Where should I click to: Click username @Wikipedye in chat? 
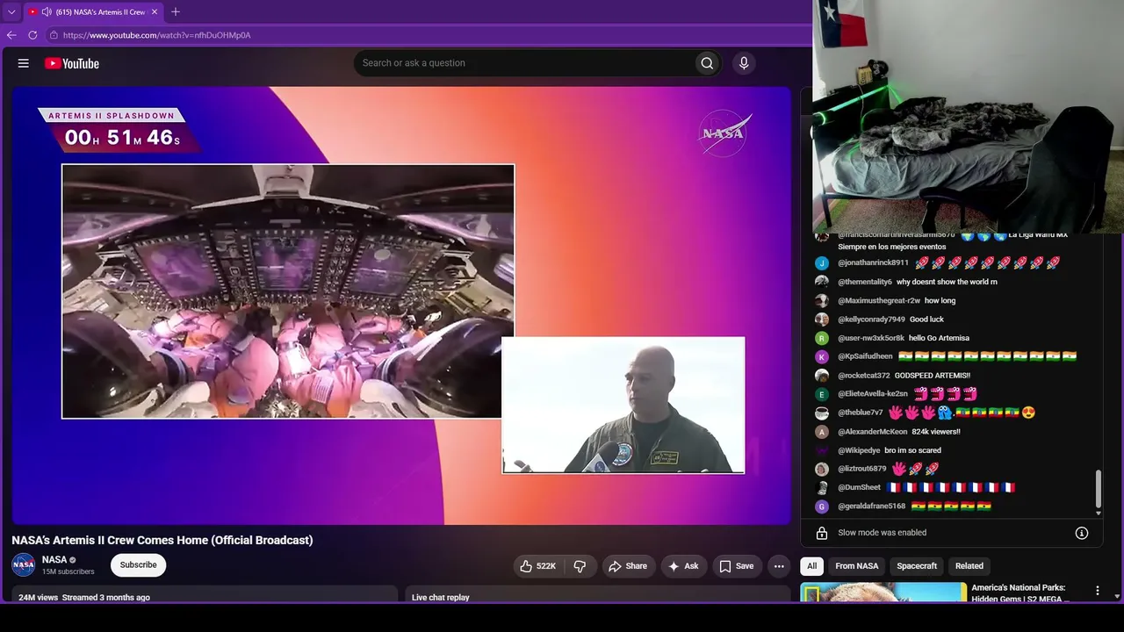pos(859,450)
